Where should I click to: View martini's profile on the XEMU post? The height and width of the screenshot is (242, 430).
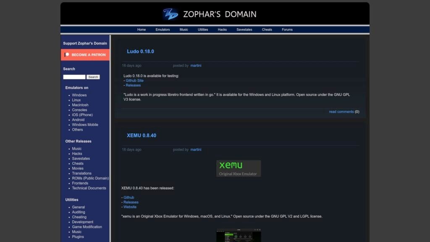[x=196, y=150]
